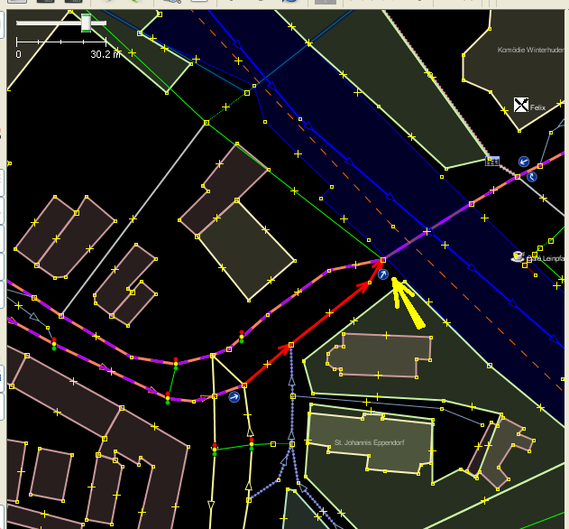This screenshot has height=529, width=569.
Task: Click the blue turn sign beside yellow arrow
Action: pyautogui.click(x=383, y=274)
